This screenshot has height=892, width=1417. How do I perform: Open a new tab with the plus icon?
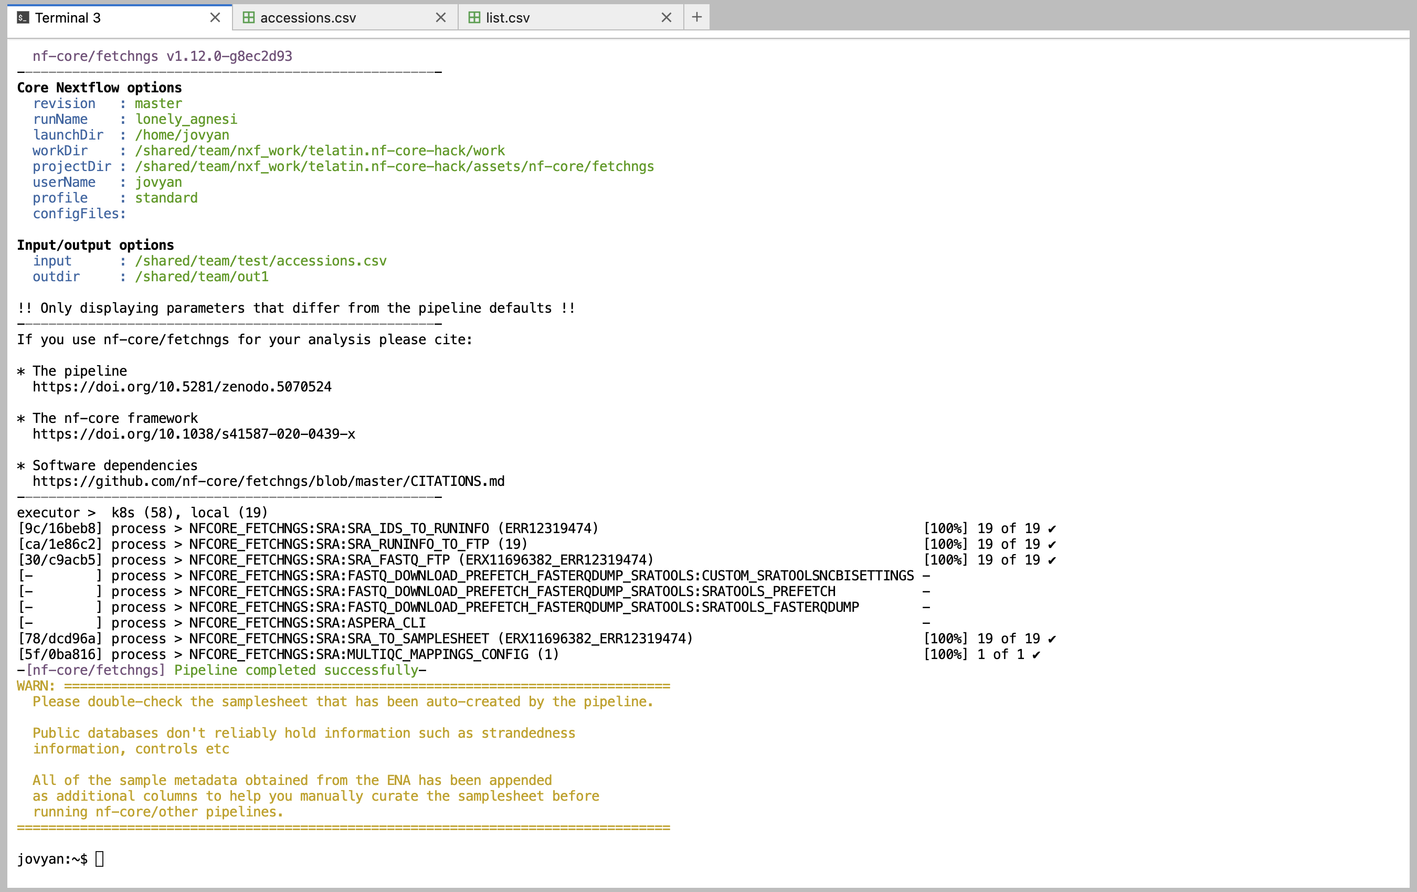click(697, 17)
